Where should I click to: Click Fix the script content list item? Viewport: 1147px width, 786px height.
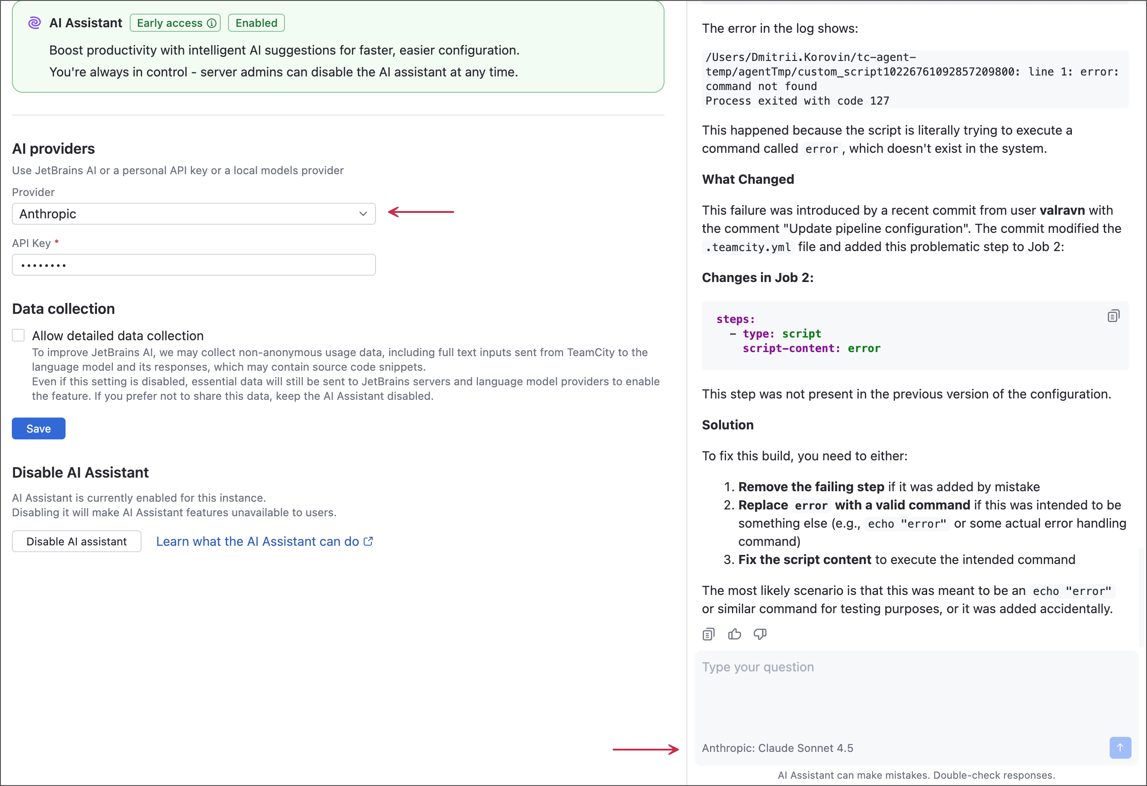(x=907, y=559)
